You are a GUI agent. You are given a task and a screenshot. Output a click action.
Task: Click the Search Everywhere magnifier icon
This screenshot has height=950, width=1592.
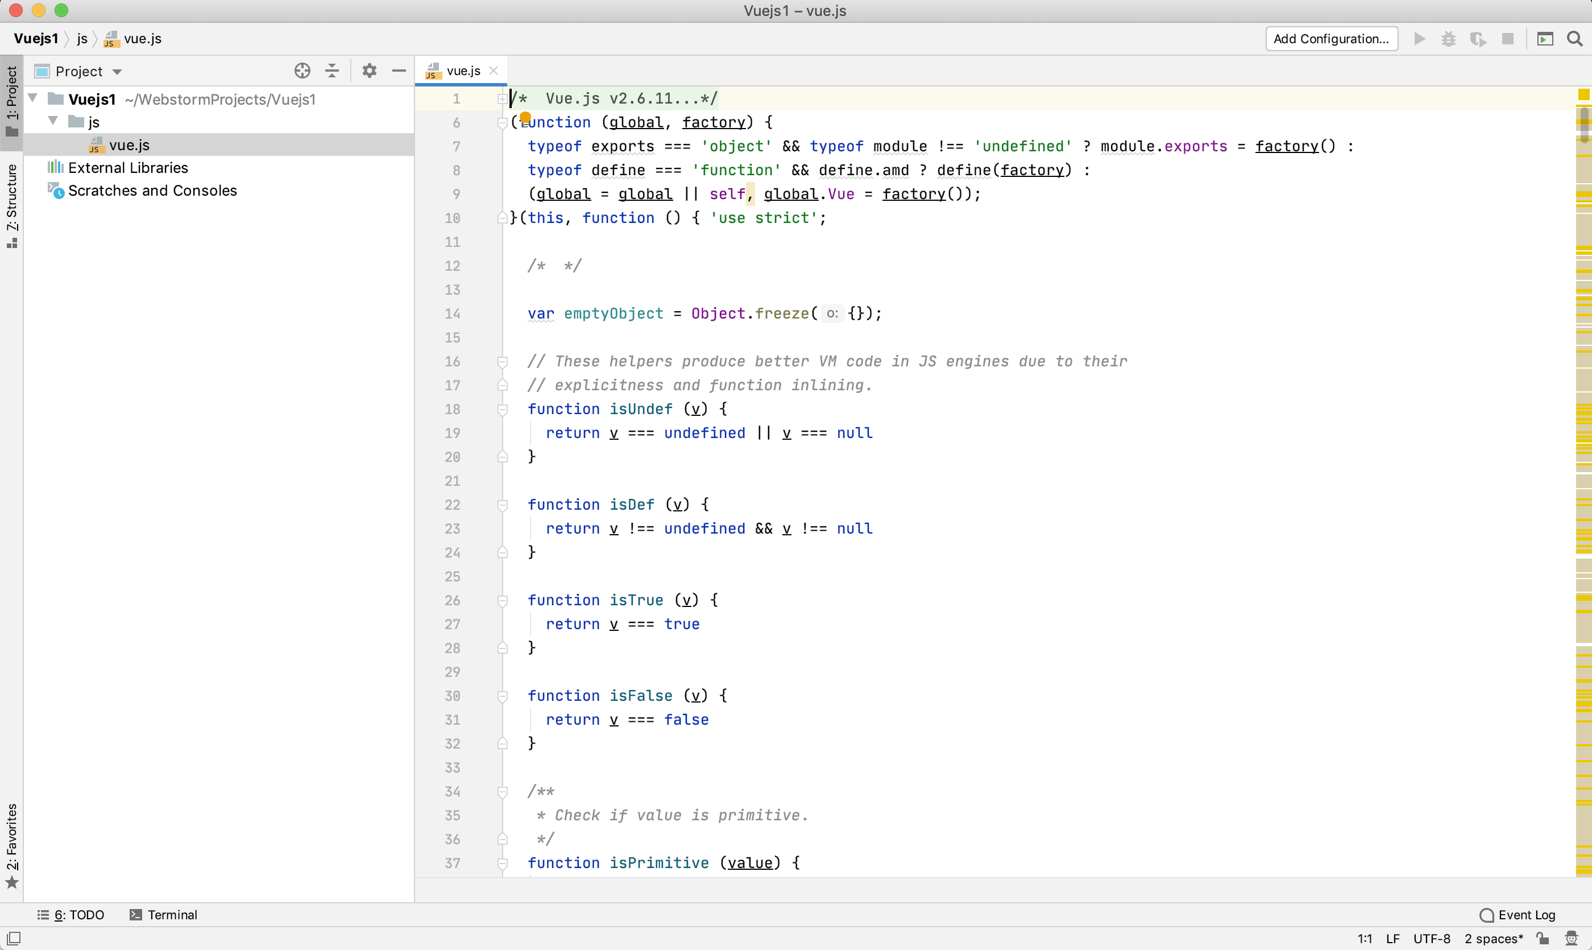[1574, 39]
